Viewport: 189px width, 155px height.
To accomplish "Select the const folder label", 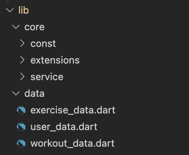I will 43,44.
